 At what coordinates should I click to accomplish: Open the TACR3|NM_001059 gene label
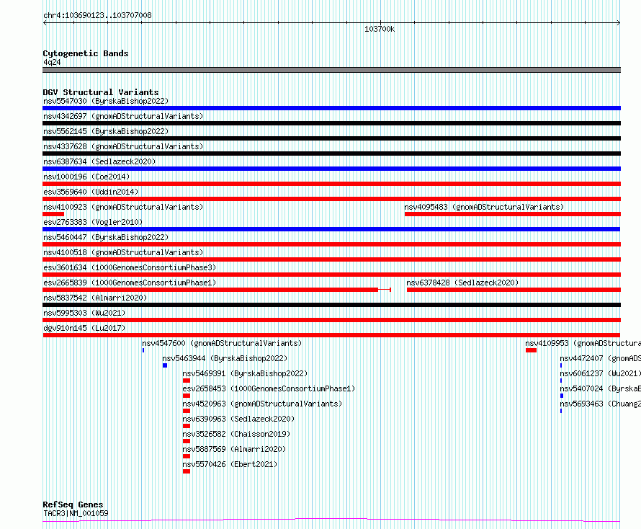[76, 513]
